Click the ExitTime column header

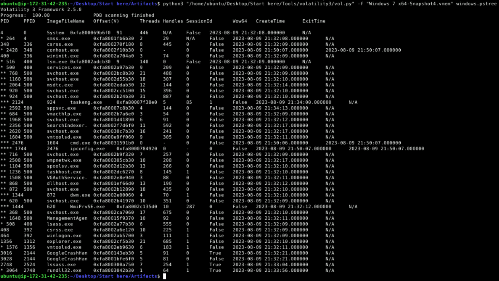(314, 21)
